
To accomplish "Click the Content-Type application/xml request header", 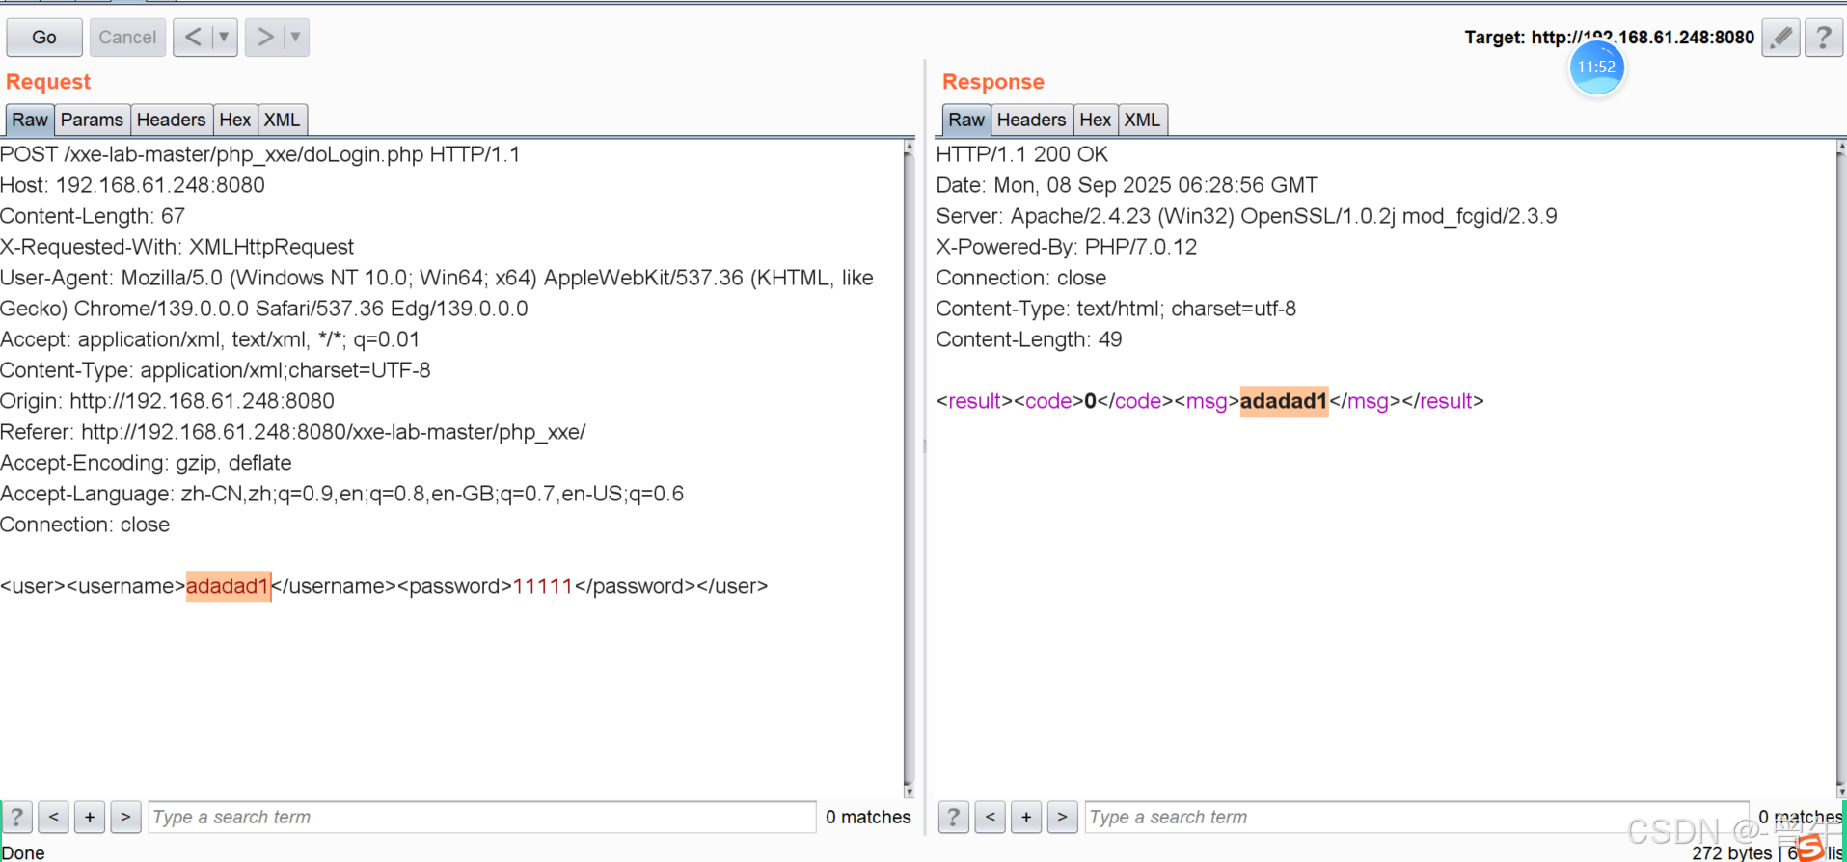I will (215, 370).
